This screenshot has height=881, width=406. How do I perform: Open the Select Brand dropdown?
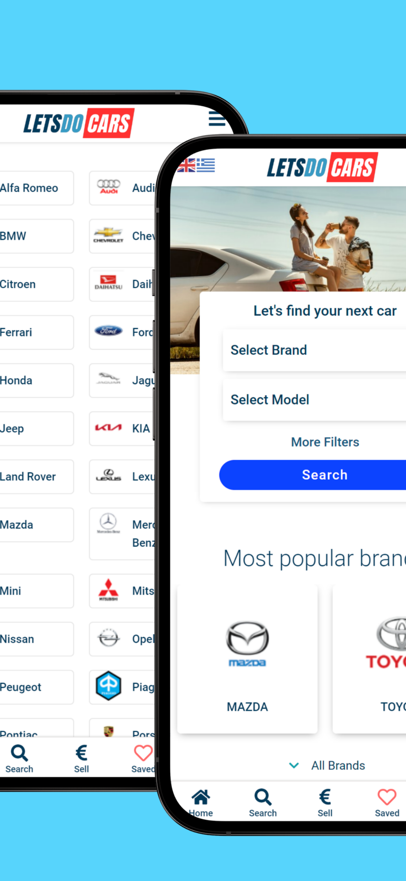tap(314, 350)
